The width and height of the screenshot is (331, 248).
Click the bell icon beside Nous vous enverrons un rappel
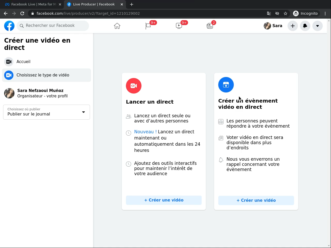221,160
